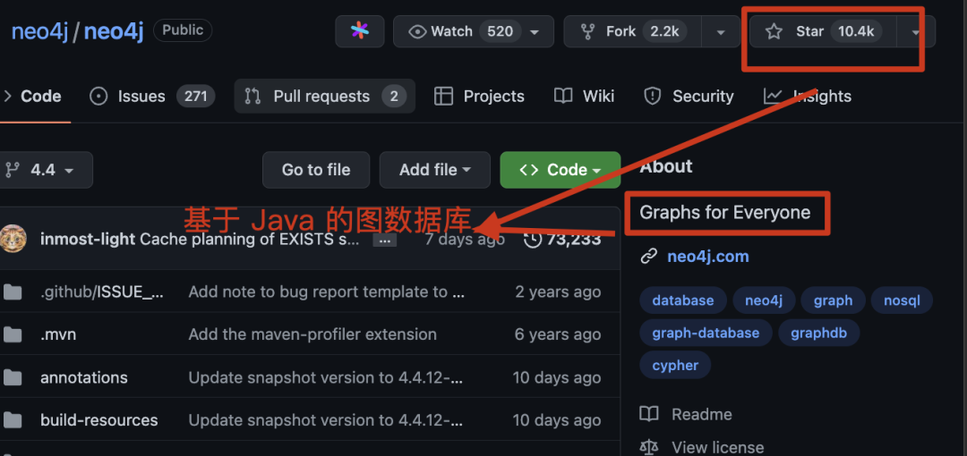Star the neo4j repository
Image resolution: width=967 pixels, height=456 pixels.
pos(822,31)
